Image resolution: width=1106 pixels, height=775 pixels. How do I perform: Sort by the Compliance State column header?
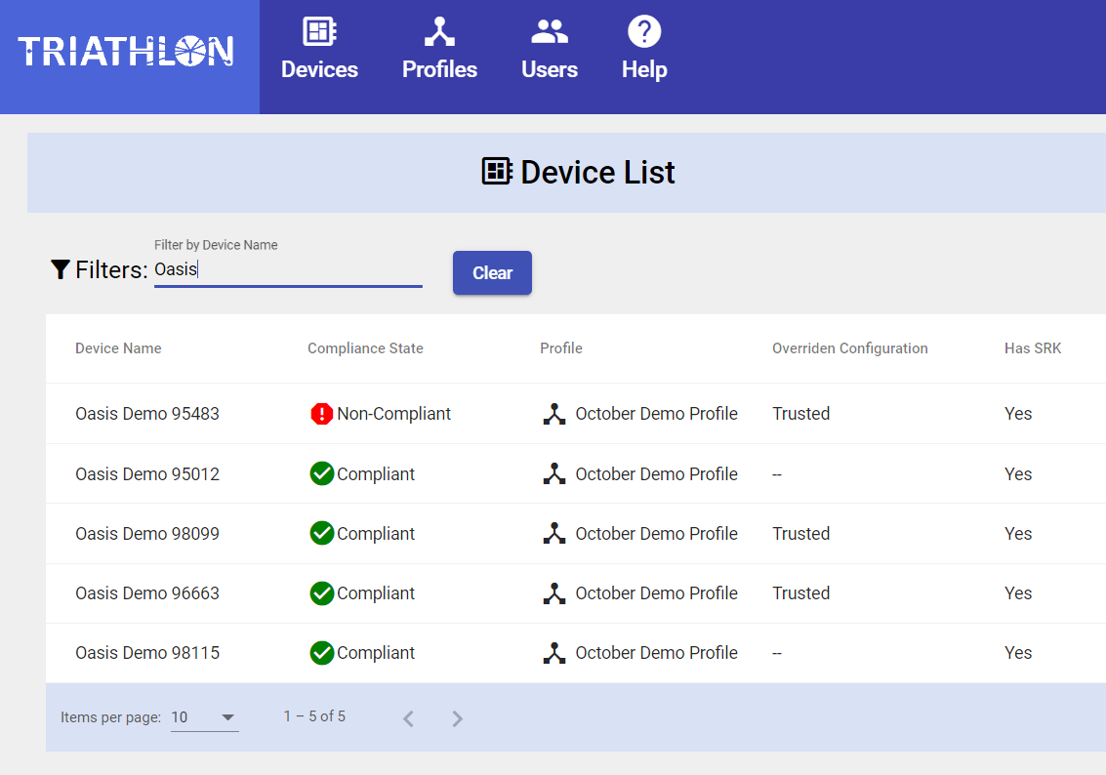[x=365, y=348]
